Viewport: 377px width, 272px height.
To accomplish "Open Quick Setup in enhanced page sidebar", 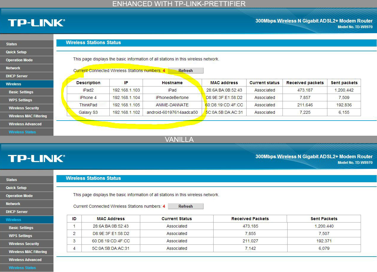I will [x=27, y=52].
